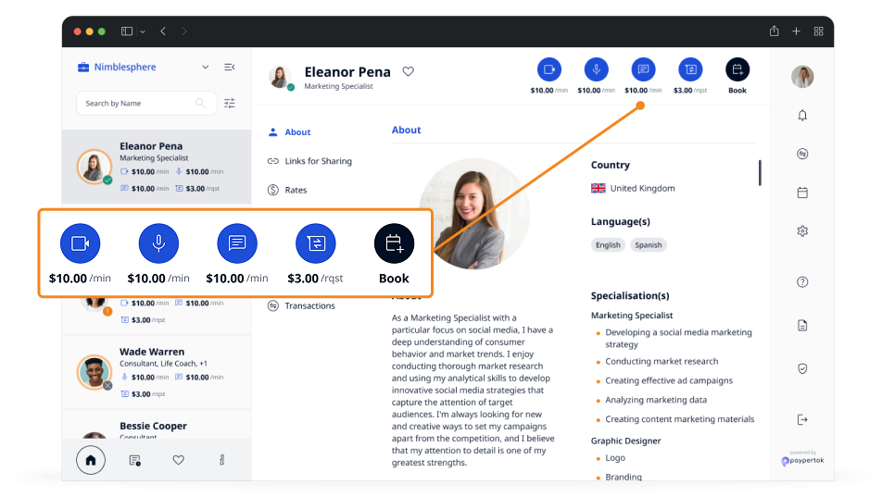The image size is (895, 497).
Task: Open notifications bell in right sidebar
Action: [802, 115]
